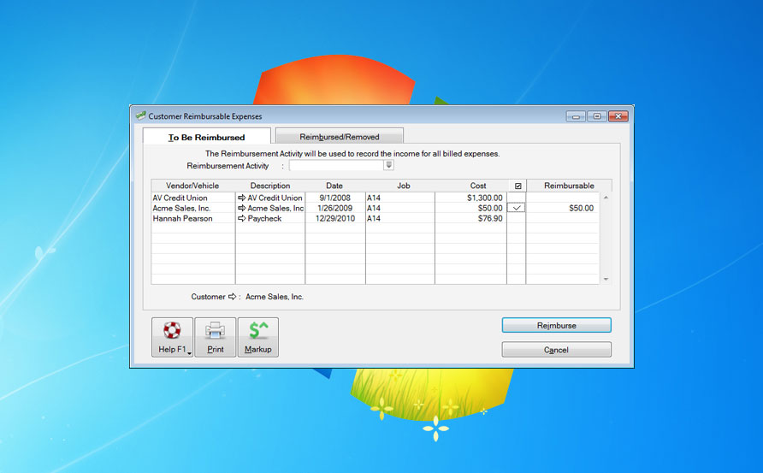This screenshot has height=473, width=763.
Task: Uncheck the Acme Sales $50.00 reimbursable checkbox
Action: click(517, 208)
